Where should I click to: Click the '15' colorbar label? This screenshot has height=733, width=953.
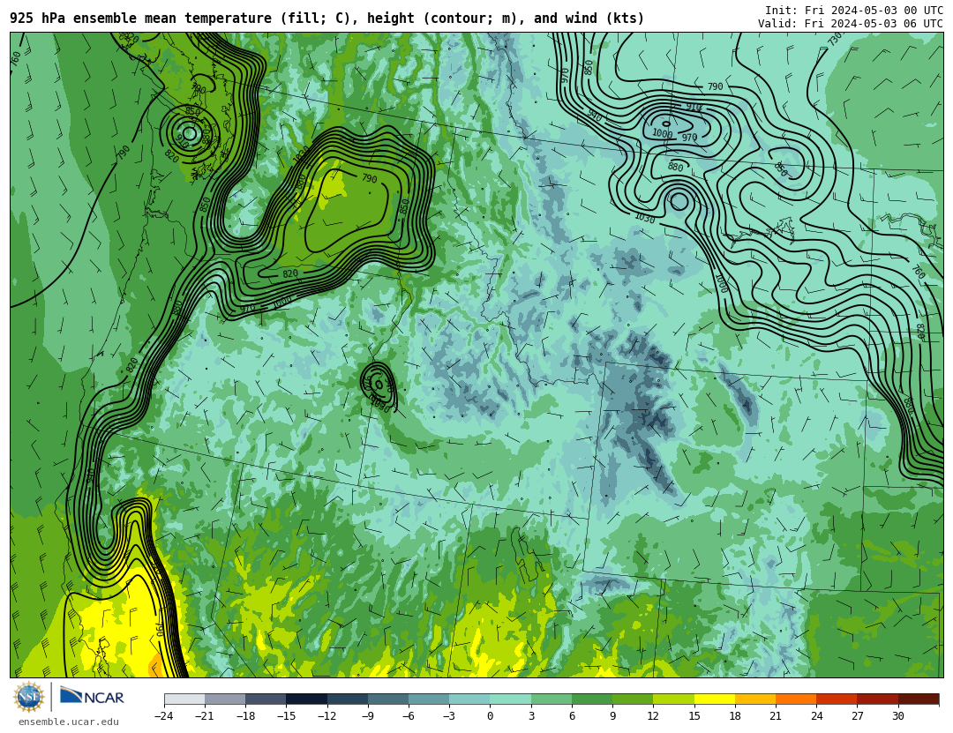(x=694, y=716)
